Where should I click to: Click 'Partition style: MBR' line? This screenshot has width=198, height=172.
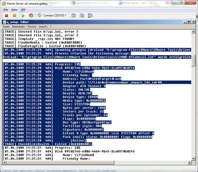82,126
